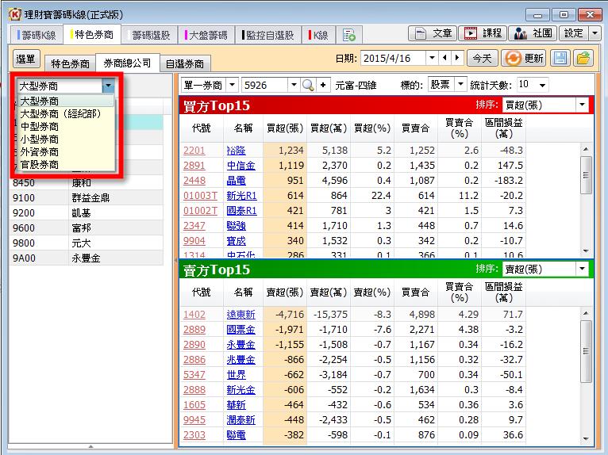This screenshot has width=608, height=455.
Task: Switch to the 籌碼選股 tab
Action: [x=149, y=35]
